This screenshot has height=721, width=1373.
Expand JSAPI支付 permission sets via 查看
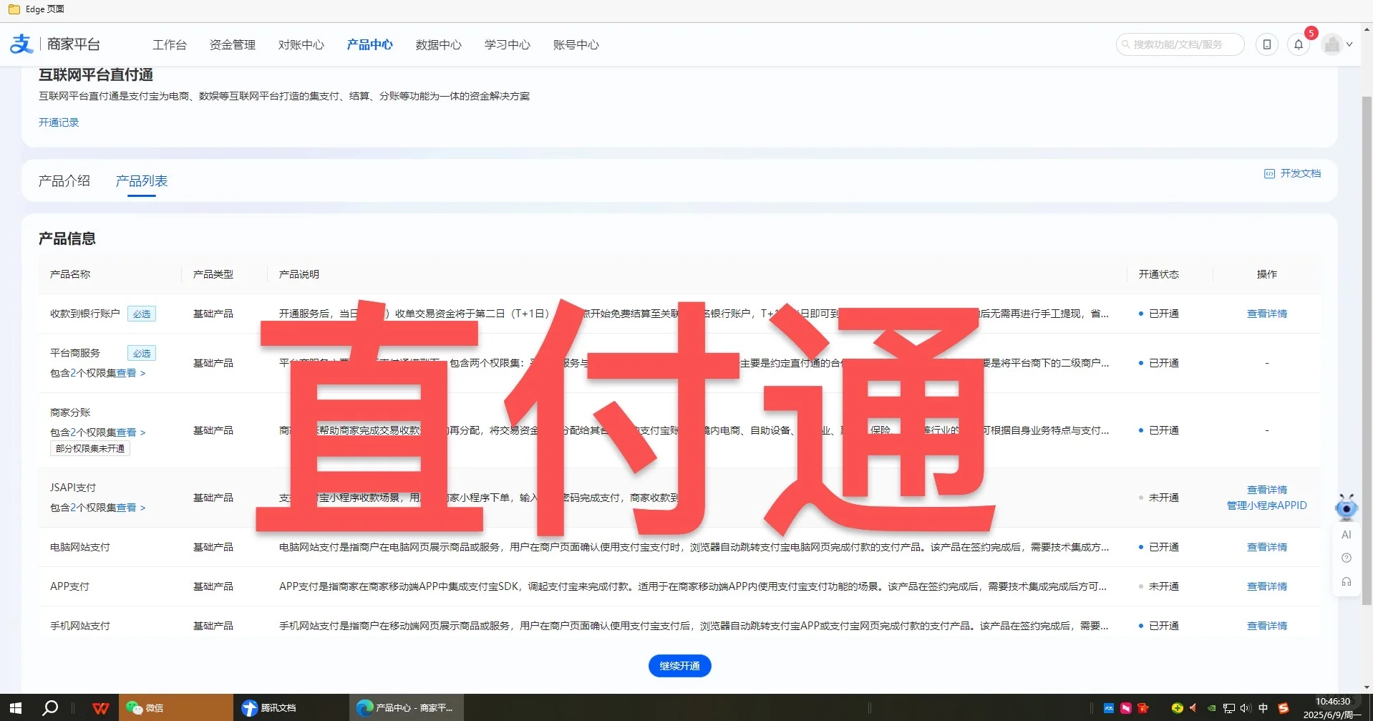[x=131, y=508]
